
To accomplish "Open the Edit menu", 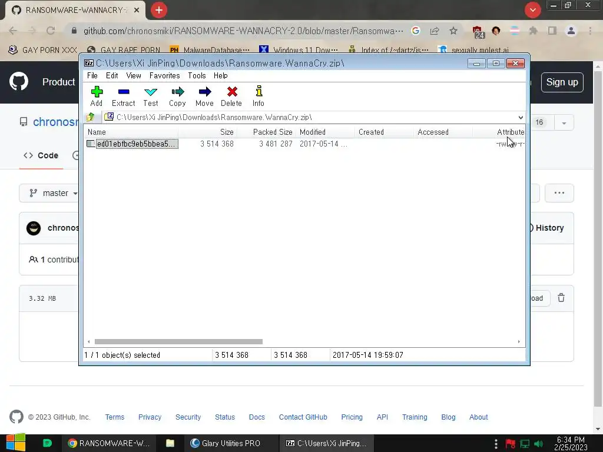I will pyautogui.click(x=112, y=75).
